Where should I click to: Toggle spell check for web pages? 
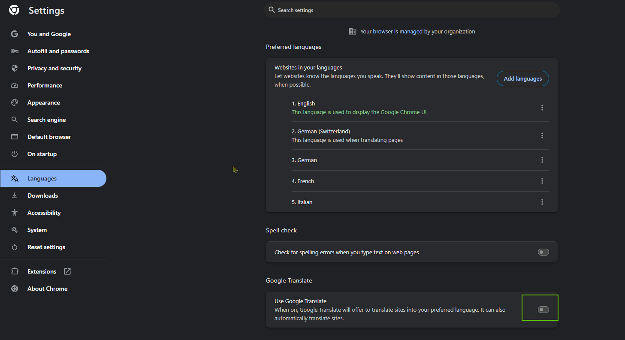click(543, 252)
